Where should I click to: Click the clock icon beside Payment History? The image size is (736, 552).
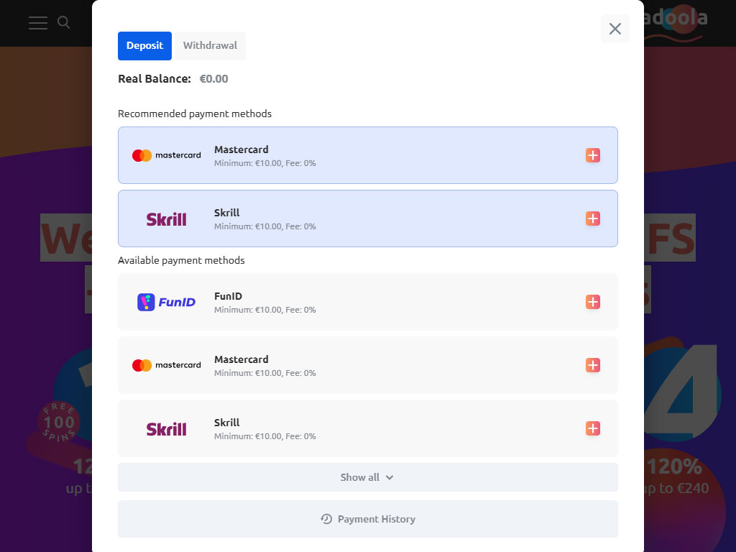coord(326,519)
